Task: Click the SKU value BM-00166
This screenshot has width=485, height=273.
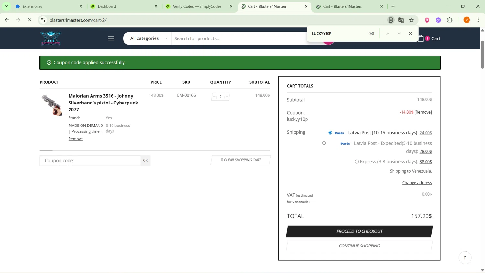Action: 186,95
